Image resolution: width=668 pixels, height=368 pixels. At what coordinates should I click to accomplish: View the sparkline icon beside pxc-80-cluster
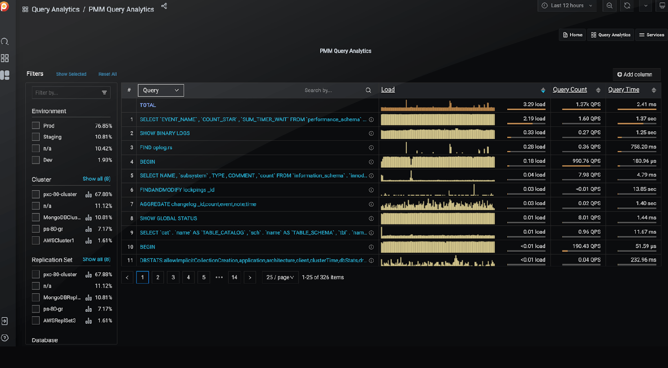click(x=89, y=194)
